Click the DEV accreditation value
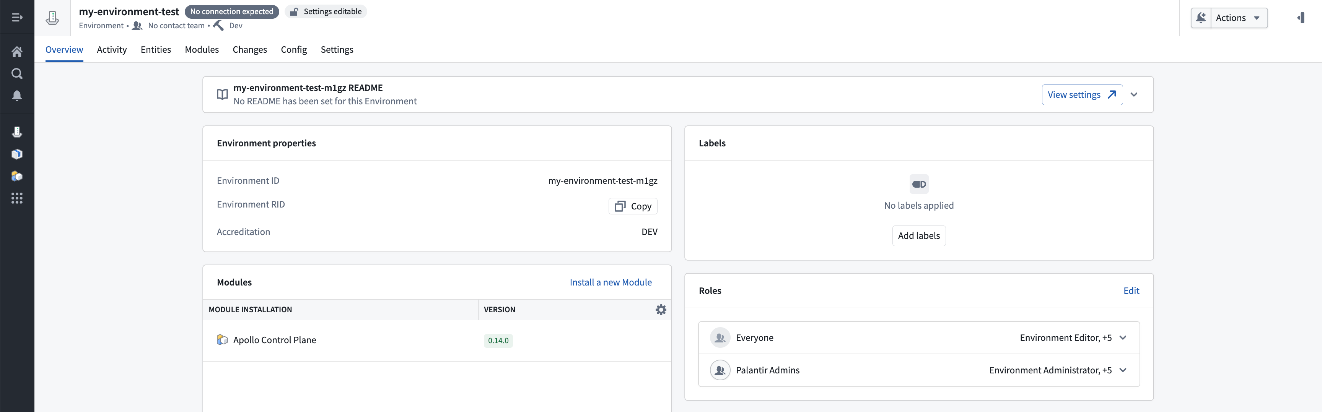The width and height of the screenshot is (1322, 412). click(649, 232)
